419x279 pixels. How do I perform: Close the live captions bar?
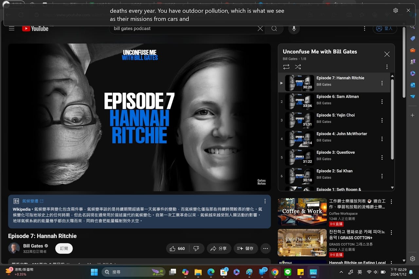408,10
